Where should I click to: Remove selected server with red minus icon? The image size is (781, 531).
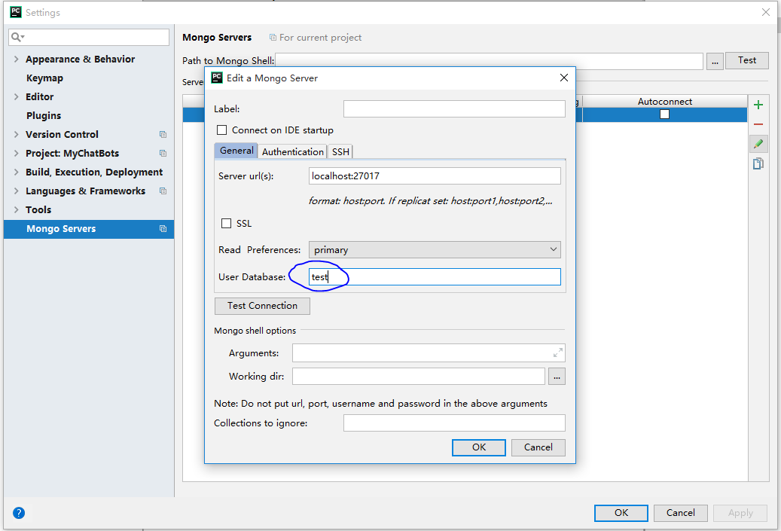click(758, 124)
